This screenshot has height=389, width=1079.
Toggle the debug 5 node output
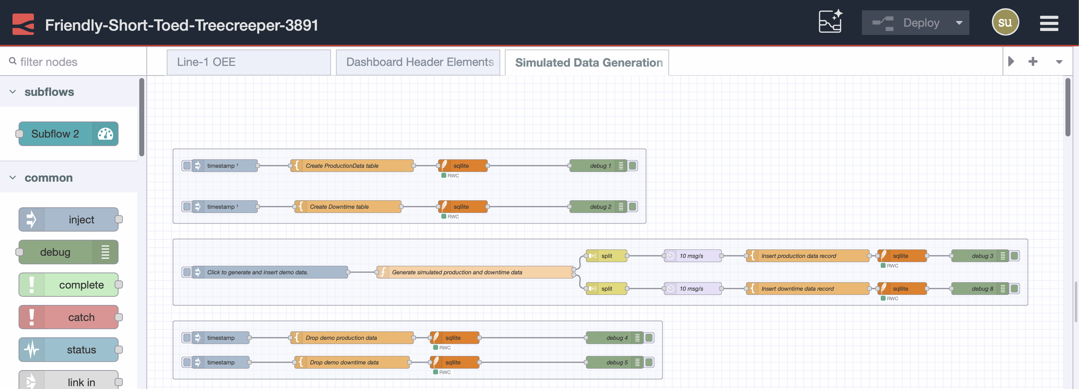(649, 362)
